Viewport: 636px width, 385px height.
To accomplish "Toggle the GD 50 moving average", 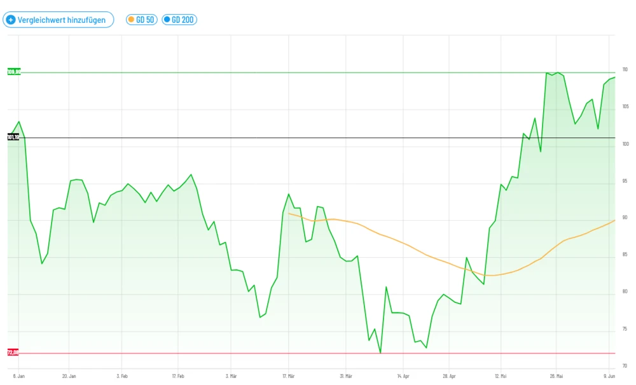I will [142, 20].
